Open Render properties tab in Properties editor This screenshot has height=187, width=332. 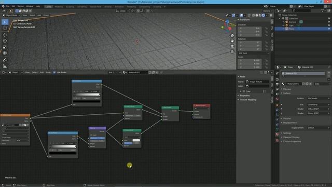point(277,79)
